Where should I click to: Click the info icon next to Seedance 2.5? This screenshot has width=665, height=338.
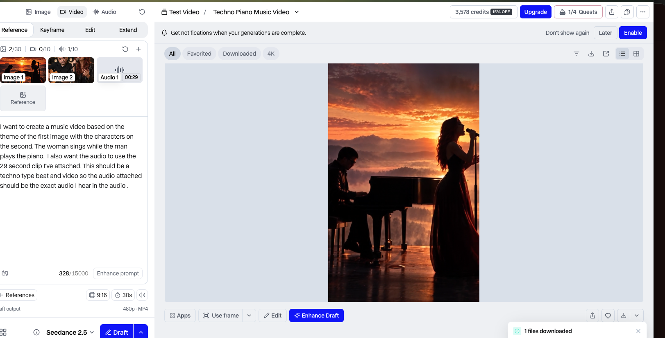pyautogui.click(x=36, y=332)
